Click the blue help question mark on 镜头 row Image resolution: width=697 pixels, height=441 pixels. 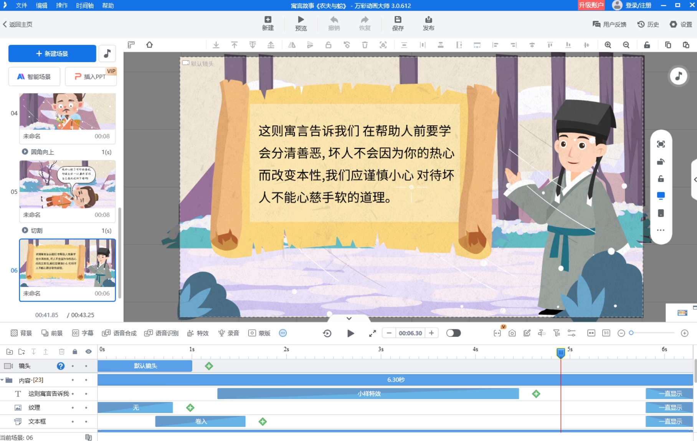click(x=61, y=366)
